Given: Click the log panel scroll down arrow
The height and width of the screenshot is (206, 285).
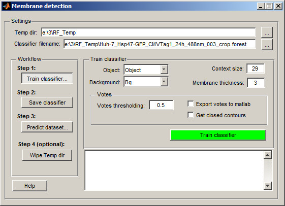Looking at the screenshot, I should (x=267, y=186).
